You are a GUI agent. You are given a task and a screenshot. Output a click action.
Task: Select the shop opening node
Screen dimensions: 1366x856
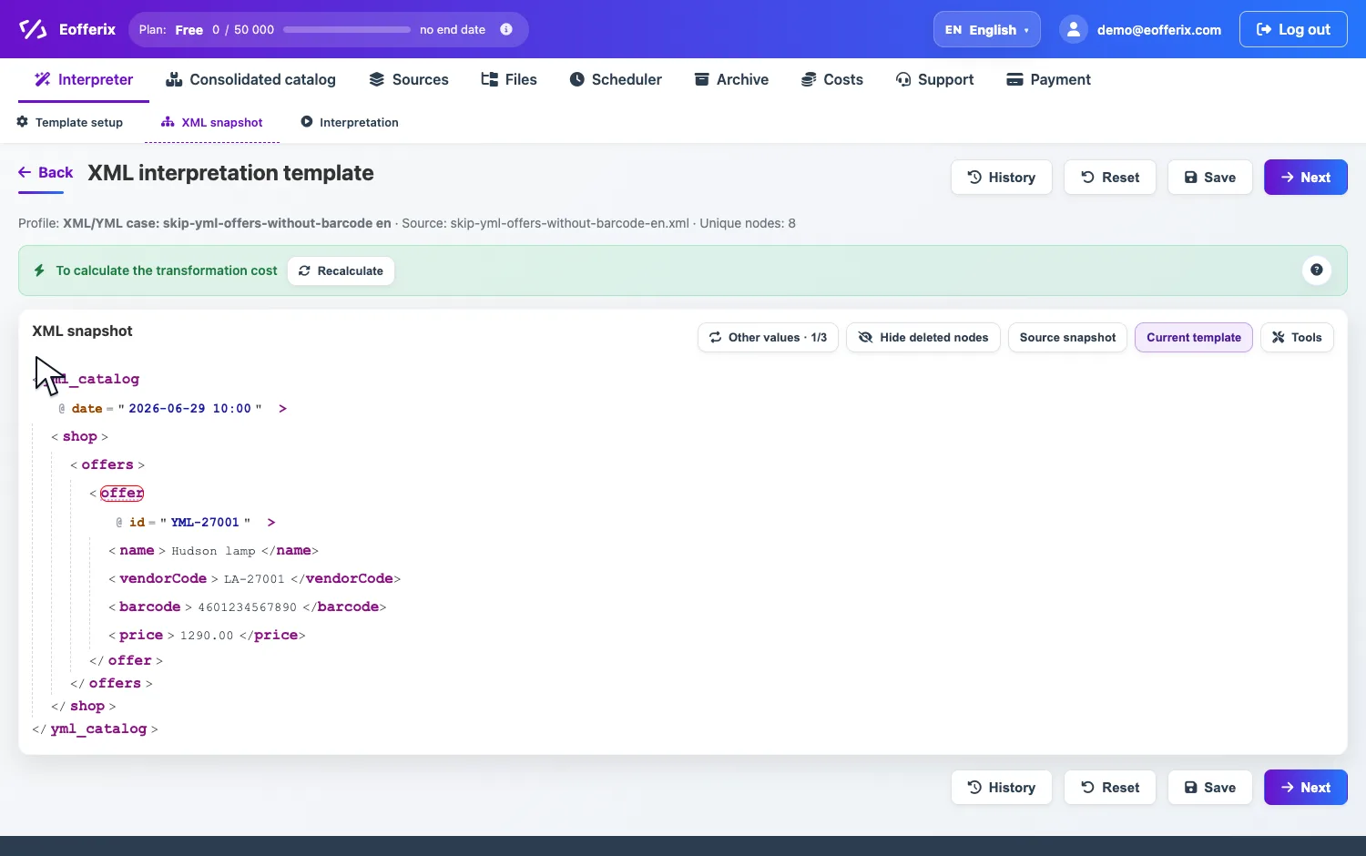point(80,436)
